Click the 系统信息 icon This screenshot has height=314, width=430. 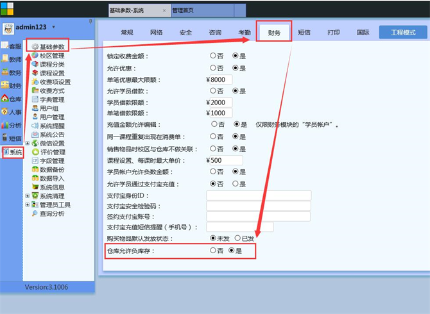click(x=35, y=186)
